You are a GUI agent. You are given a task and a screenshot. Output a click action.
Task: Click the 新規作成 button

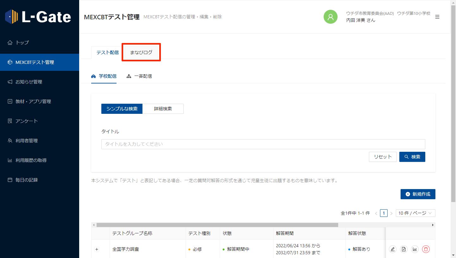418,194
